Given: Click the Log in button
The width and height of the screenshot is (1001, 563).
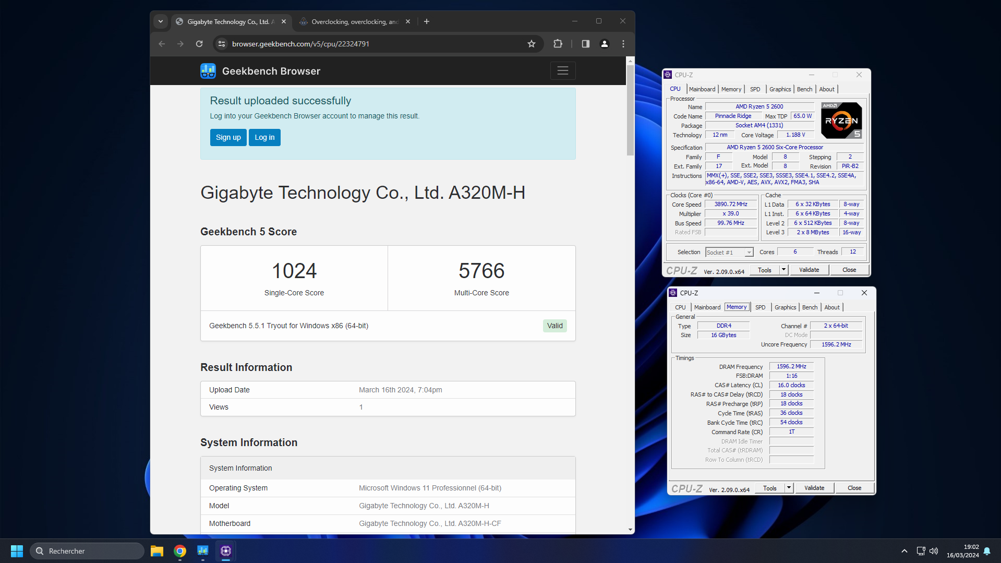Looking at the screenshot, I should (264, 137).
